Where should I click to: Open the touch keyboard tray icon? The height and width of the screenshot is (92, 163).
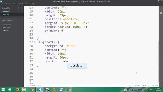pyautogui.click(x=126, y=90)
